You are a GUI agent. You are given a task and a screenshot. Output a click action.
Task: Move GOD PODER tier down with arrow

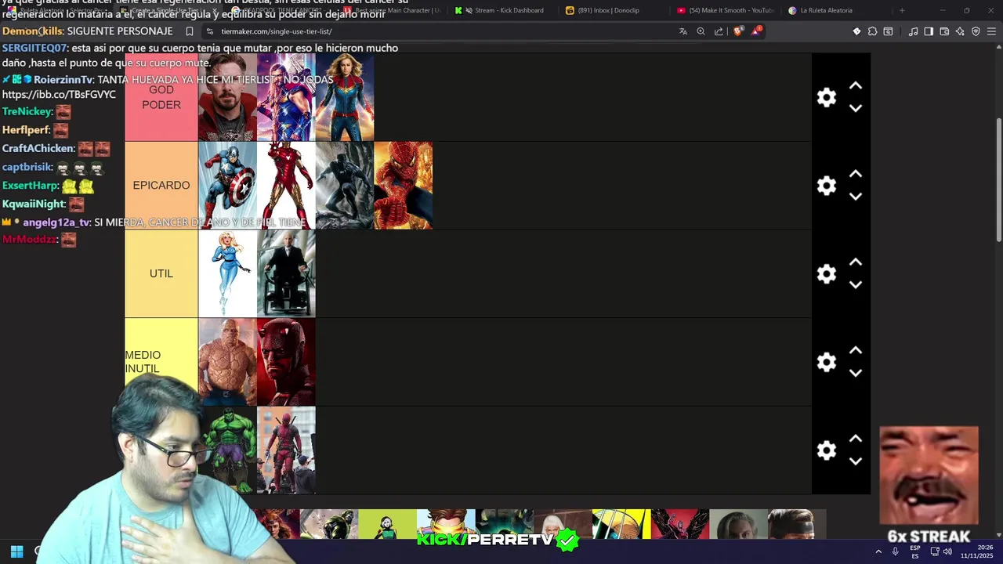(x=856, y=108)
